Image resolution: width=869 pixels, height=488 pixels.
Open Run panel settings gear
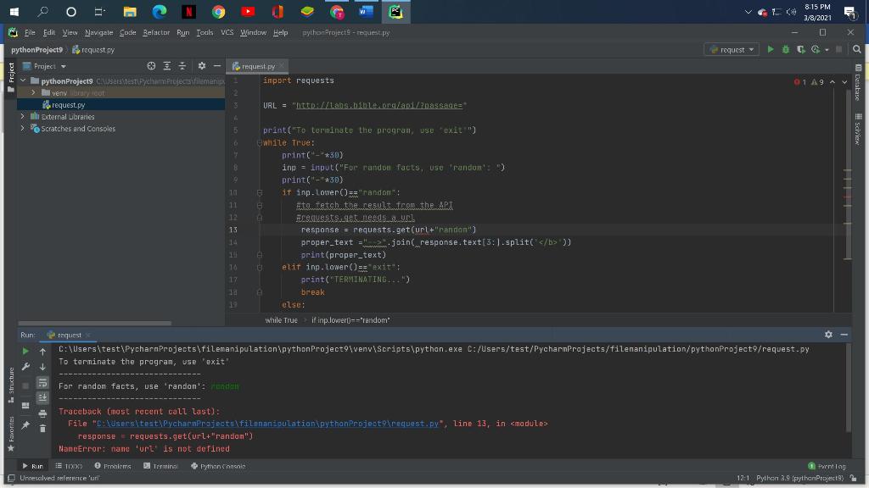[828, 334]
